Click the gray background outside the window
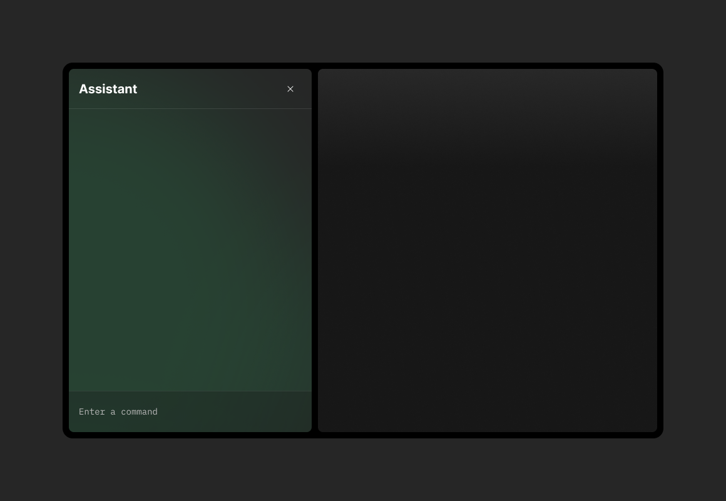This screenshot has height=501, width=726. pyautogui.click(x=363, y=31)
